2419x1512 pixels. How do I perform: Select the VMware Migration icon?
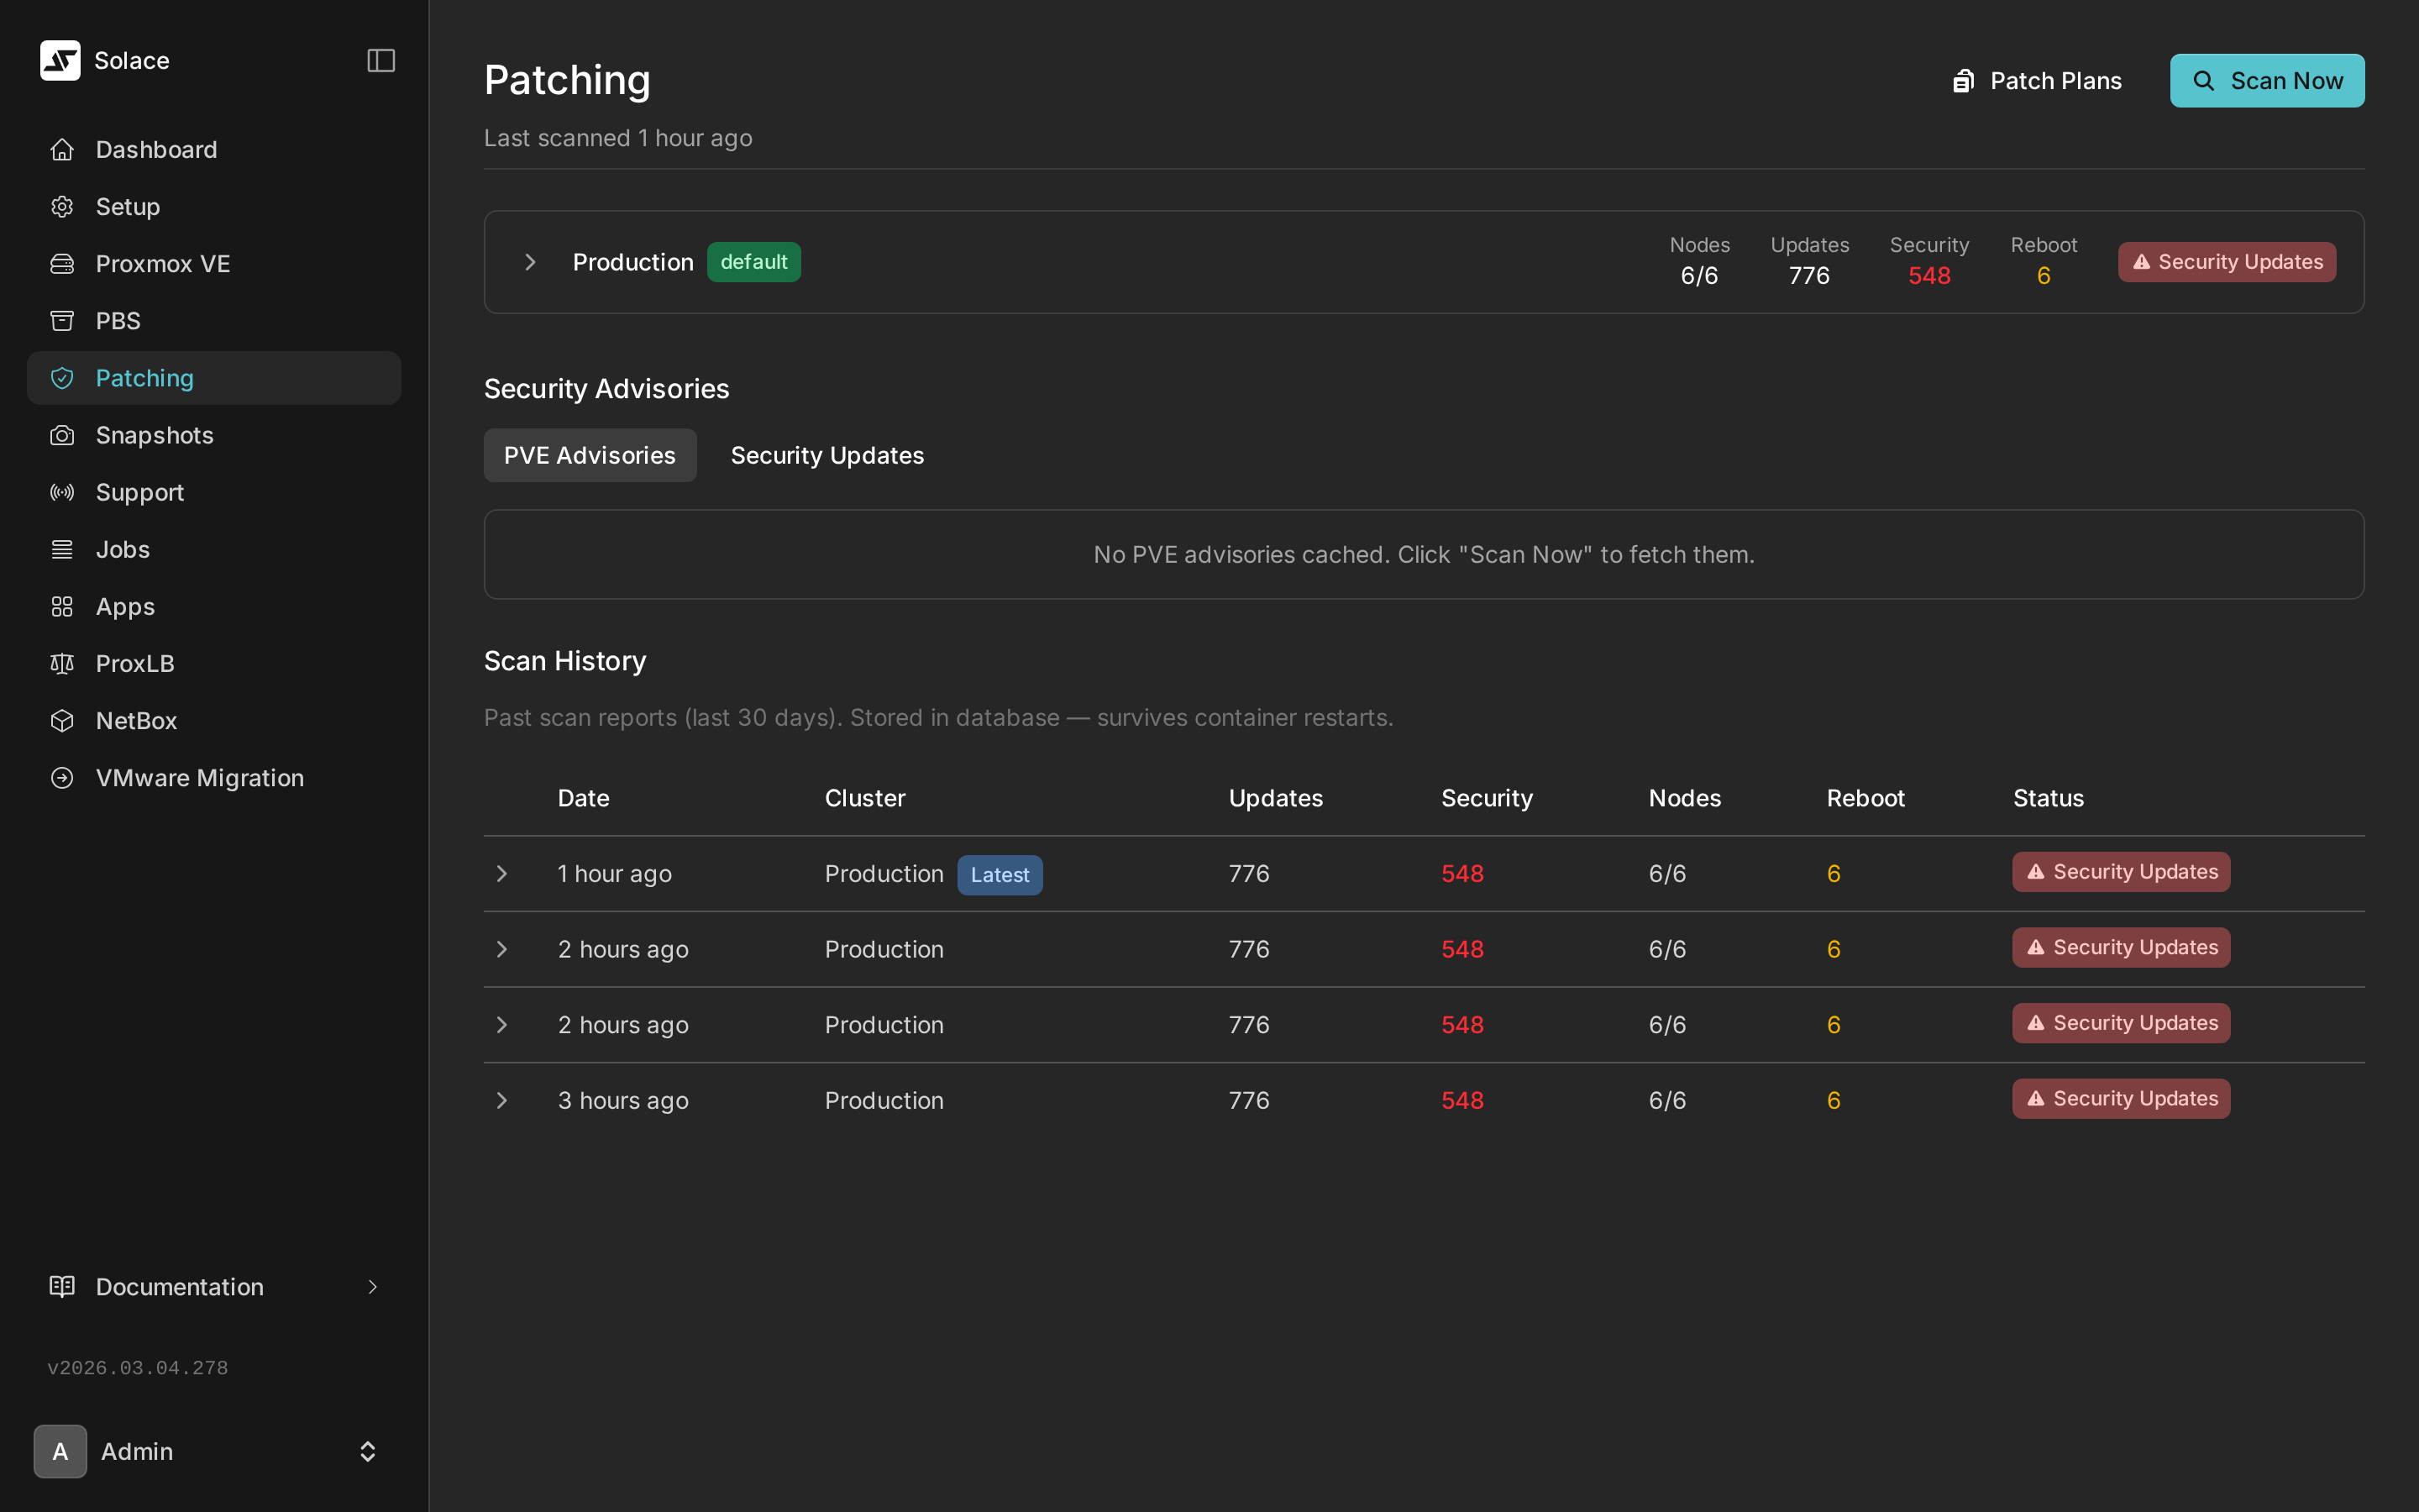[61, 777]
